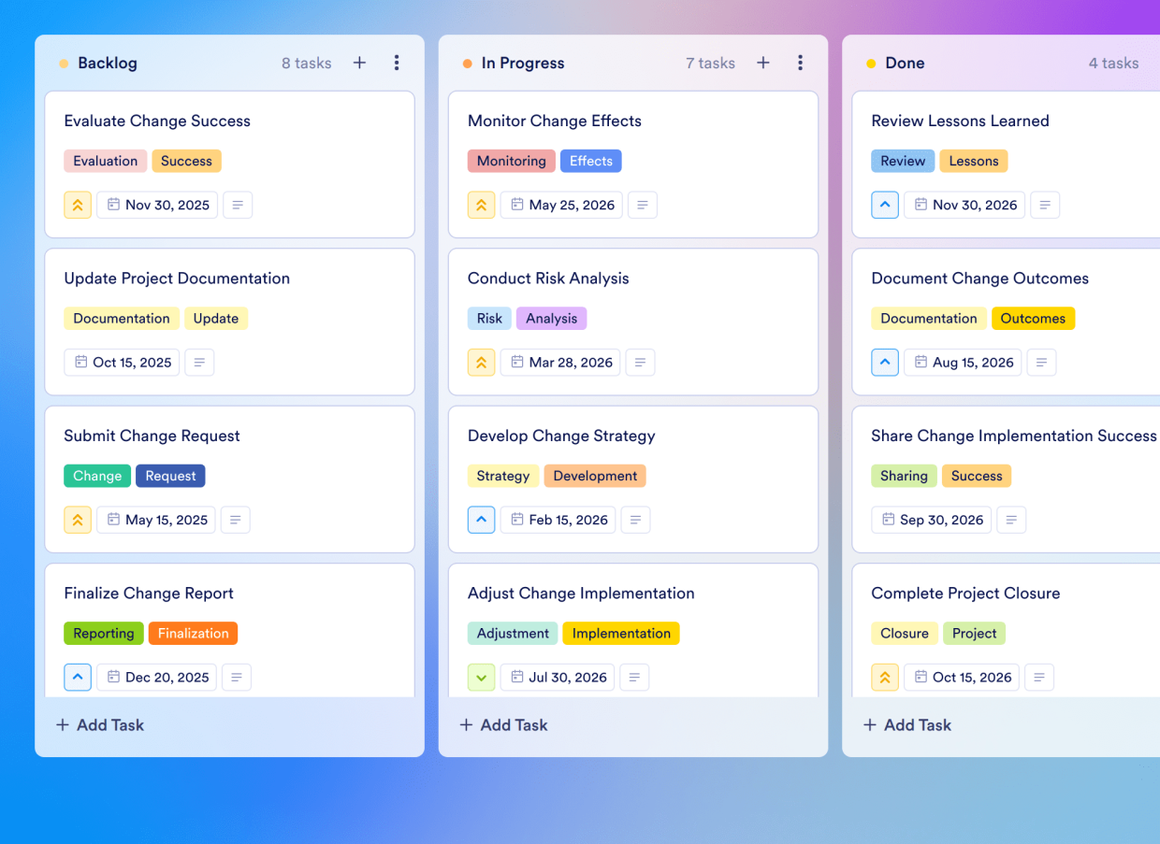This screenshot has height=844, width=1160.
Task: Open the date picker on Review Lessons Learned
Action: (x=964, y=205)
